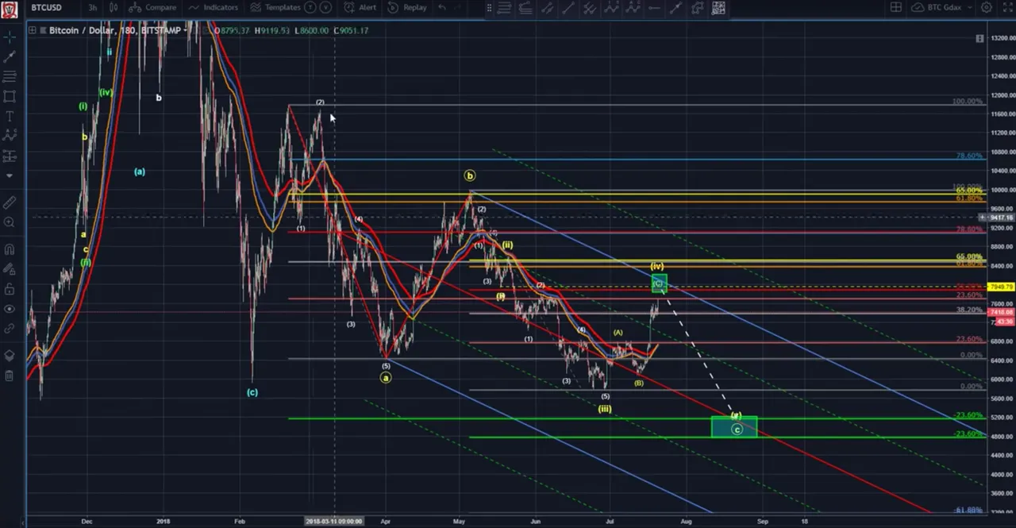The width and height of the screenshot is (1016, 528).
Task: Collapse the chart legend with plus box
Action: [x=33, y=30]
